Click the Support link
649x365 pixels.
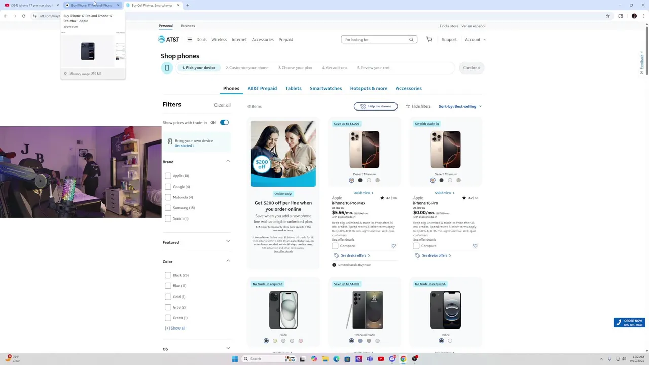(449, 39)
